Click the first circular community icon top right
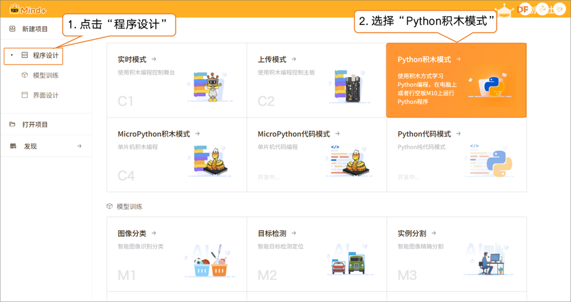This screenshot has height=302, width=571. (525, 9)
